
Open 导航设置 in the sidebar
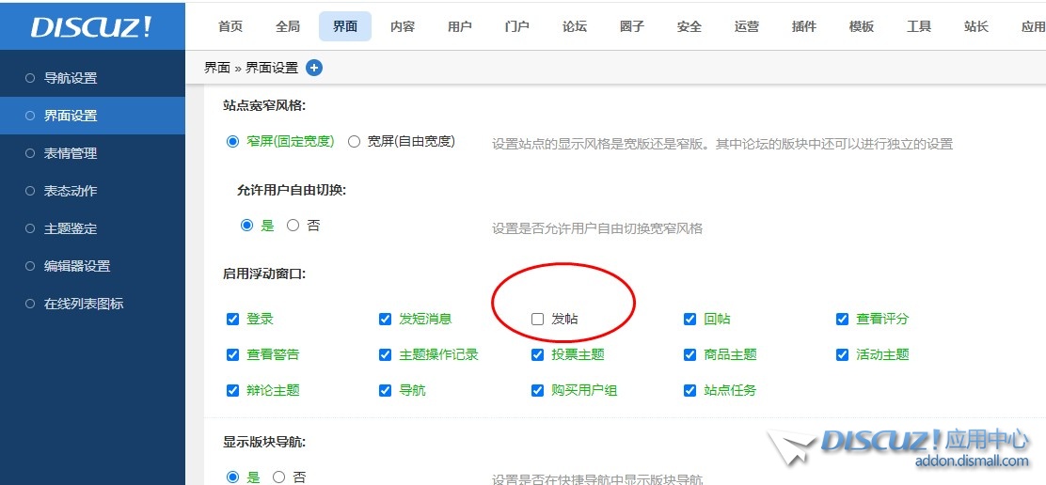[x=93, y=78]
